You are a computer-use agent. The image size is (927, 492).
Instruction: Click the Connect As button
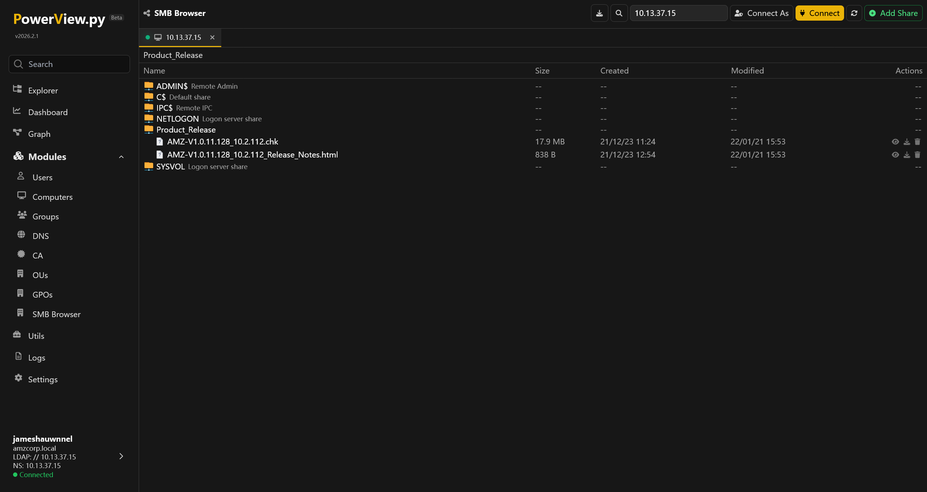click(x=761, y=13)
